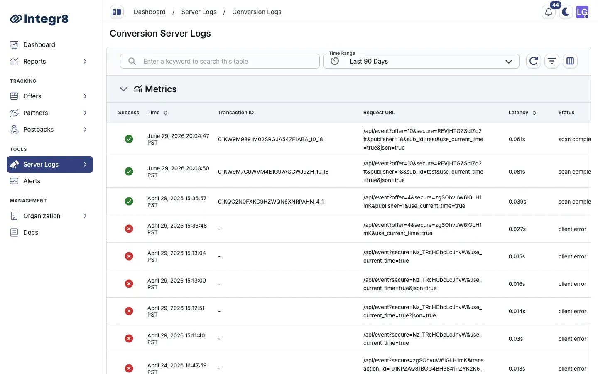Click the error icon for 15:35:48 row
The width and height of the screenshot is (598, 374).
pos(129,229)
